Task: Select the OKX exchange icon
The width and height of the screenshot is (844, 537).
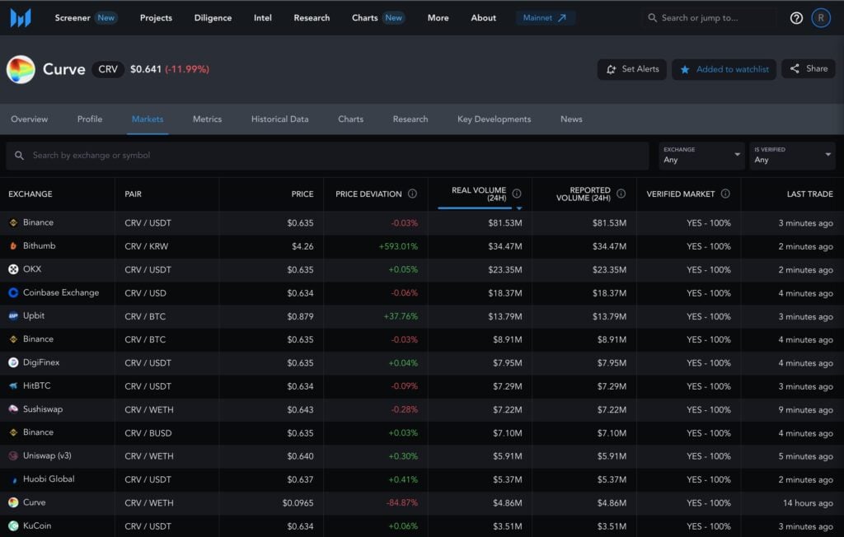Action: [x=14, y=269]
